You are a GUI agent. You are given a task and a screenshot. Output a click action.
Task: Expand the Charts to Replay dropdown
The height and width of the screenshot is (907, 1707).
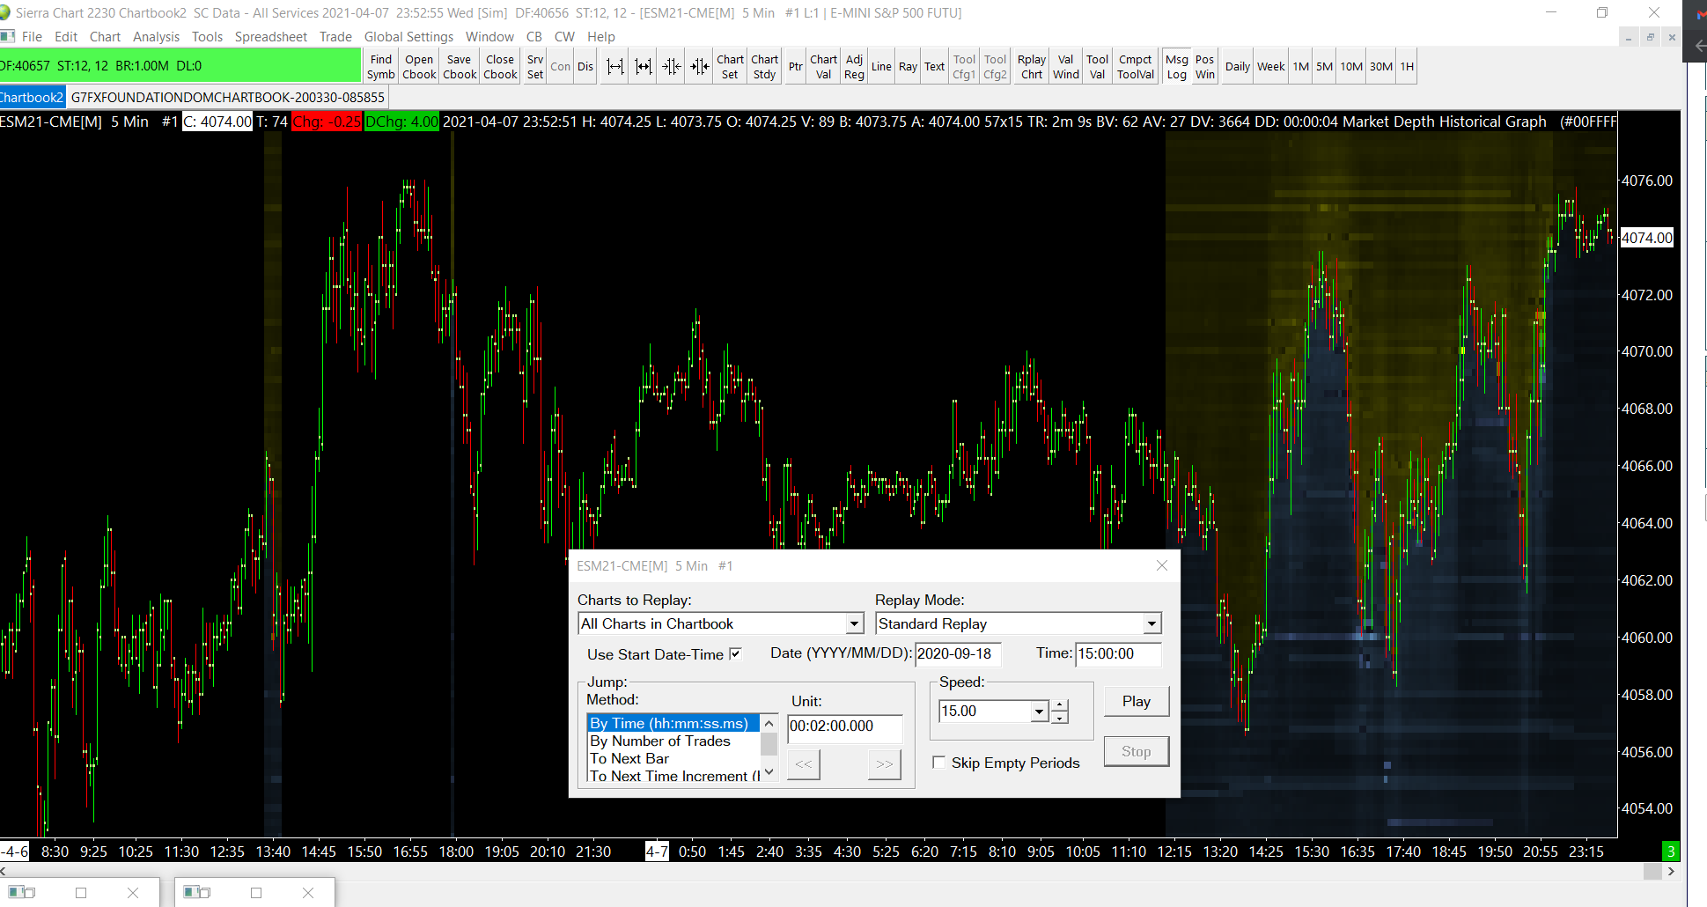[854, 624]
